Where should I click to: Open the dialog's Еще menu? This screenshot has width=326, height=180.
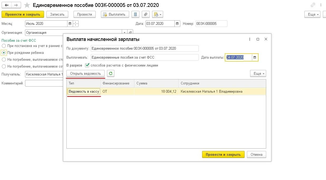click(x=258, y=73)
